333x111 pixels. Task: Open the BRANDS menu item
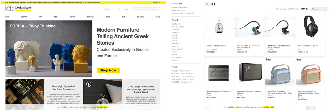pyautogui.click(x=140, y=17)
